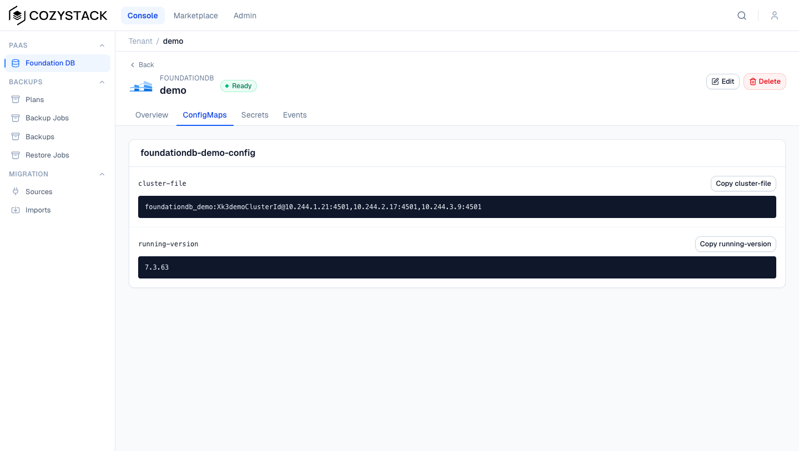The width and height of the screenshot is (799, 451).
Task: Open the user profile icon
Action: (x=775, y=16)
